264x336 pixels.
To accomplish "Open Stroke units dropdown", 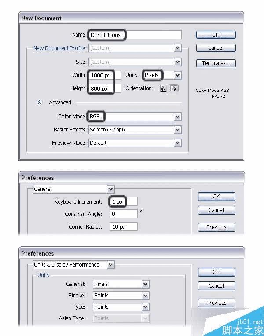I will (x=145, y=296).
